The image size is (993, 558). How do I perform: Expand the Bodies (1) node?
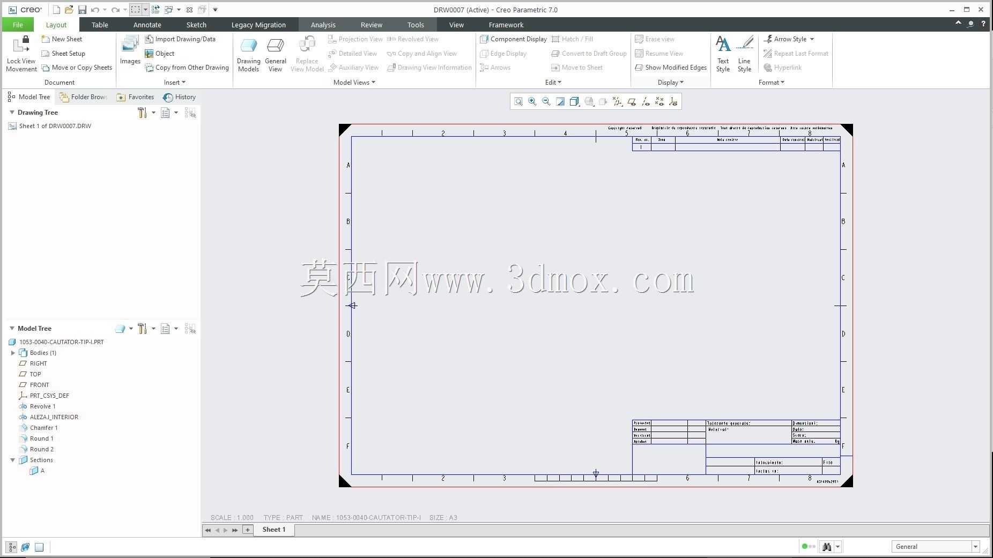tap(13, 353)
